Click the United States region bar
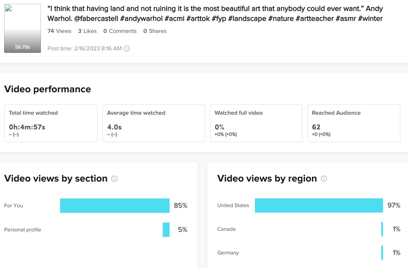Viewport: 408px width, 268px height. 319,205
